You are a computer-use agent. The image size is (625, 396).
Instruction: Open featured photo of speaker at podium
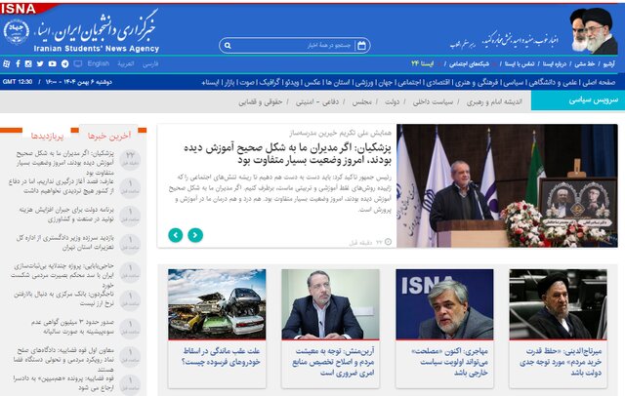point(507,186)
